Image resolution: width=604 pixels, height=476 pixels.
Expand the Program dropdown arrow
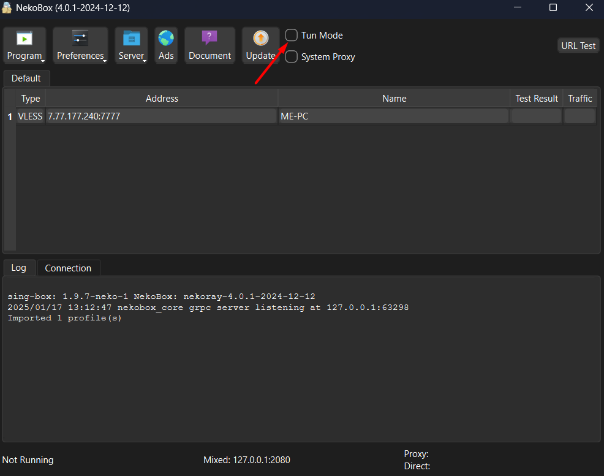tap(43, 60)
